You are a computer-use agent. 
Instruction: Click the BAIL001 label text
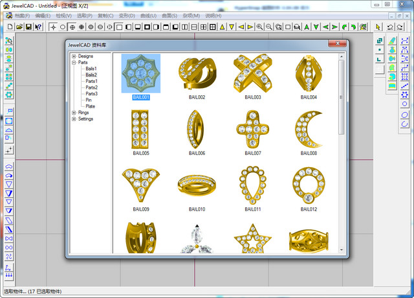141,97
